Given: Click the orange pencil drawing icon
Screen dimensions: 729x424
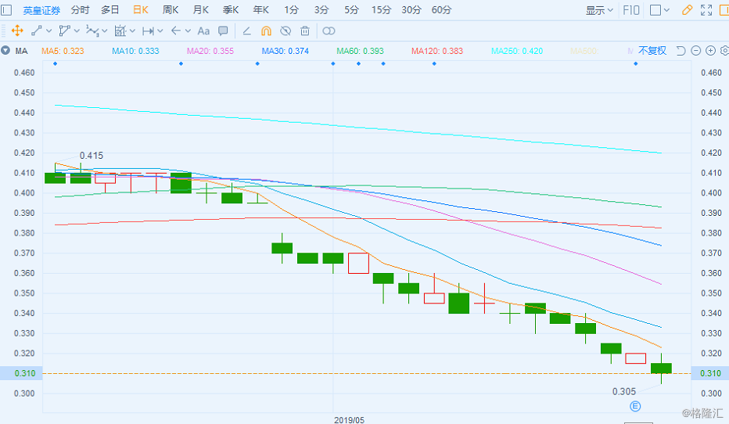Looking at the screenshot, I should [x=688, y=10].
